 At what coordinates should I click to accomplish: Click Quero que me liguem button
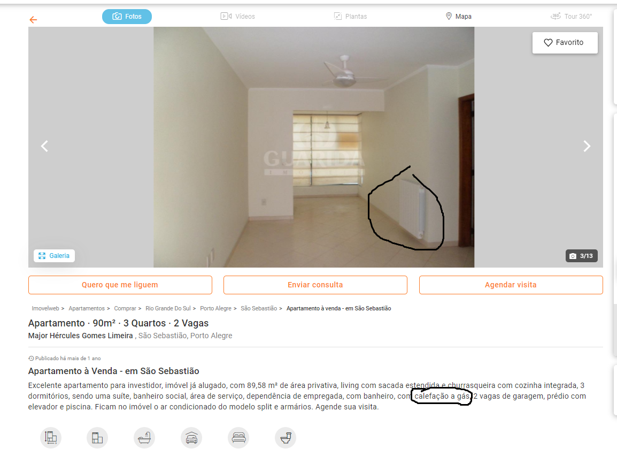(120, 285)
